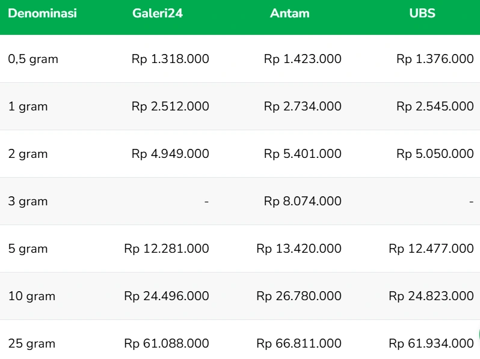Screen dimensions: 480x359
Task: Select the 0,5 gram row label
Action: tap(33, 59)
